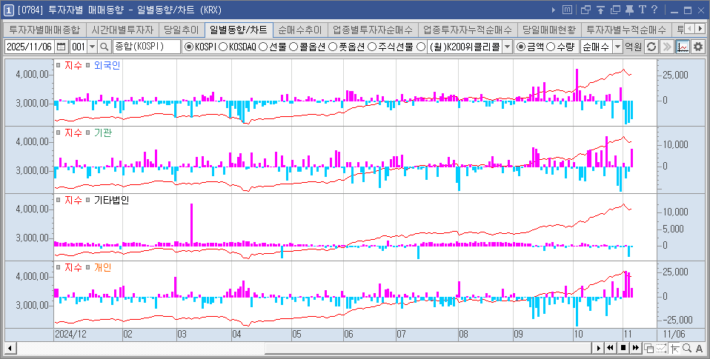The height and width of the screenshot is (359, 710).
Task: Select the 일별동향/차트 tab
Action: [239, 30]
